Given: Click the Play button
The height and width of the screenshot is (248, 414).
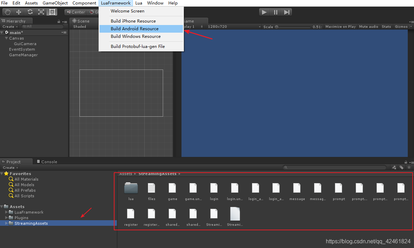Looking at the screenshot, I should 264,12.
